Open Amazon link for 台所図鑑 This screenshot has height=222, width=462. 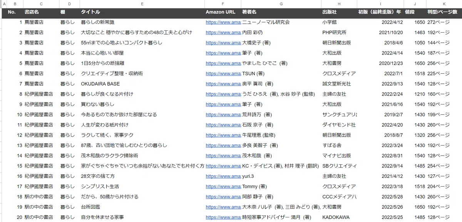[x=223, y=207]
